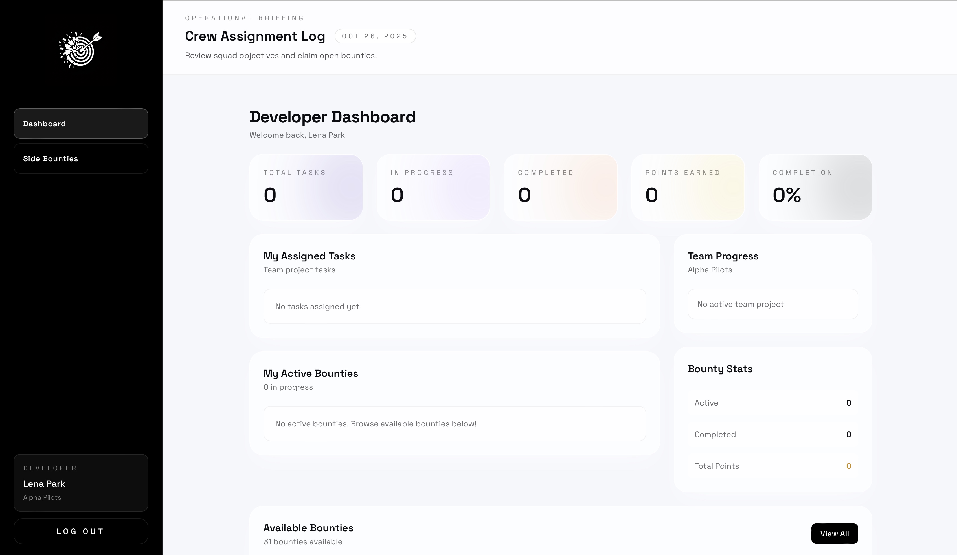Select the In Progress stat card
The width and height of the screenshot is (957, 555).
(x=433, y=187)
